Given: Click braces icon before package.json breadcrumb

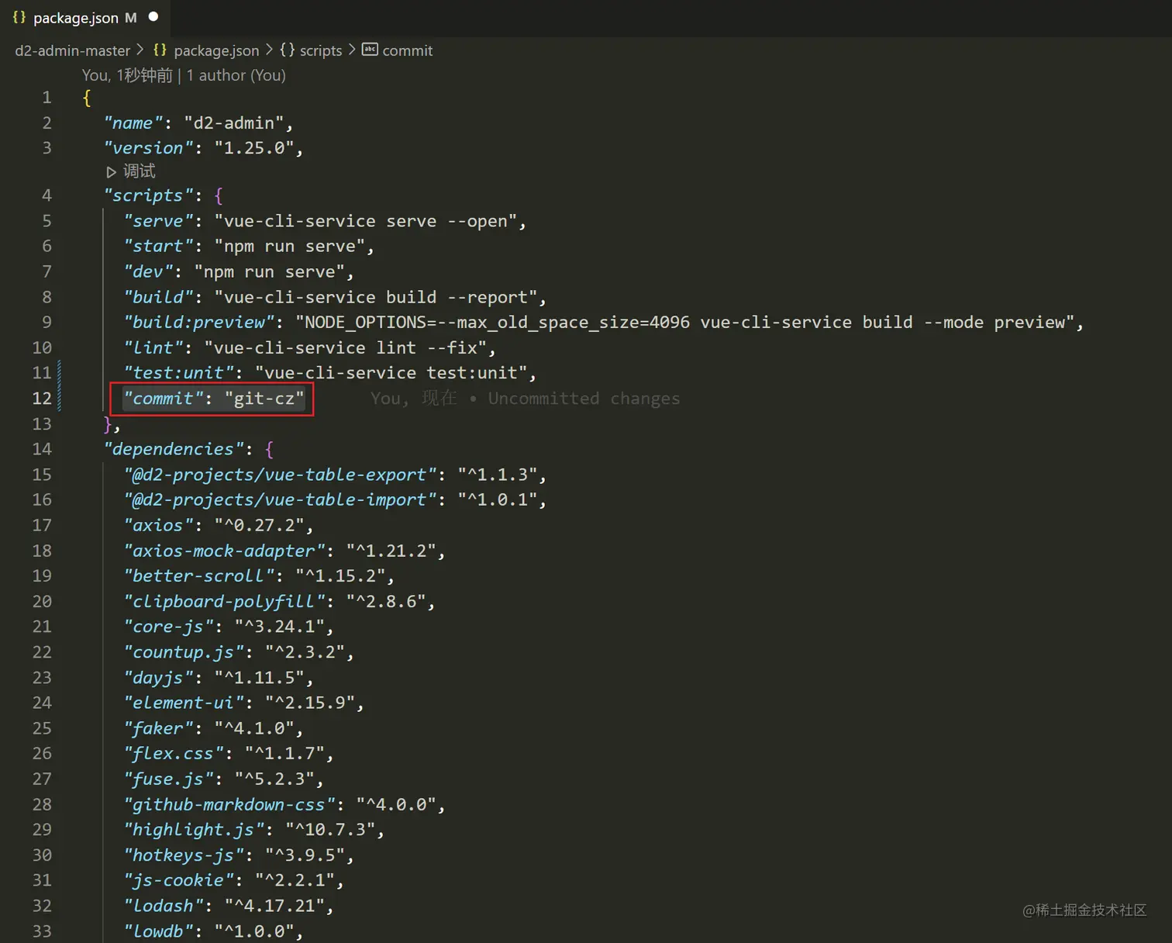Looking at the screenshot, I should click(160, 50).
